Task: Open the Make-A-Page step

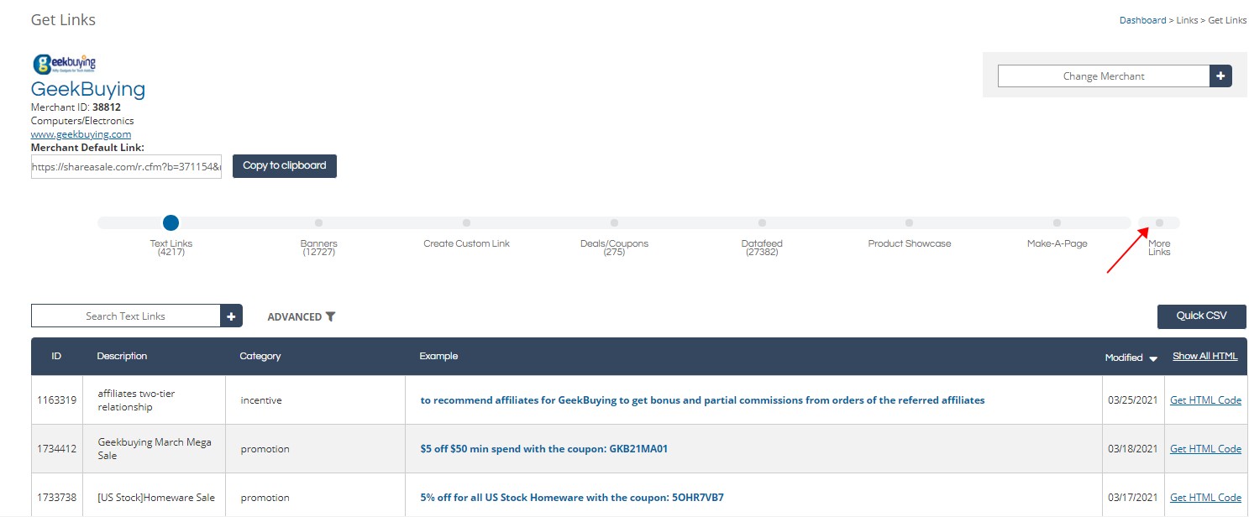Action: point(1057,222)
